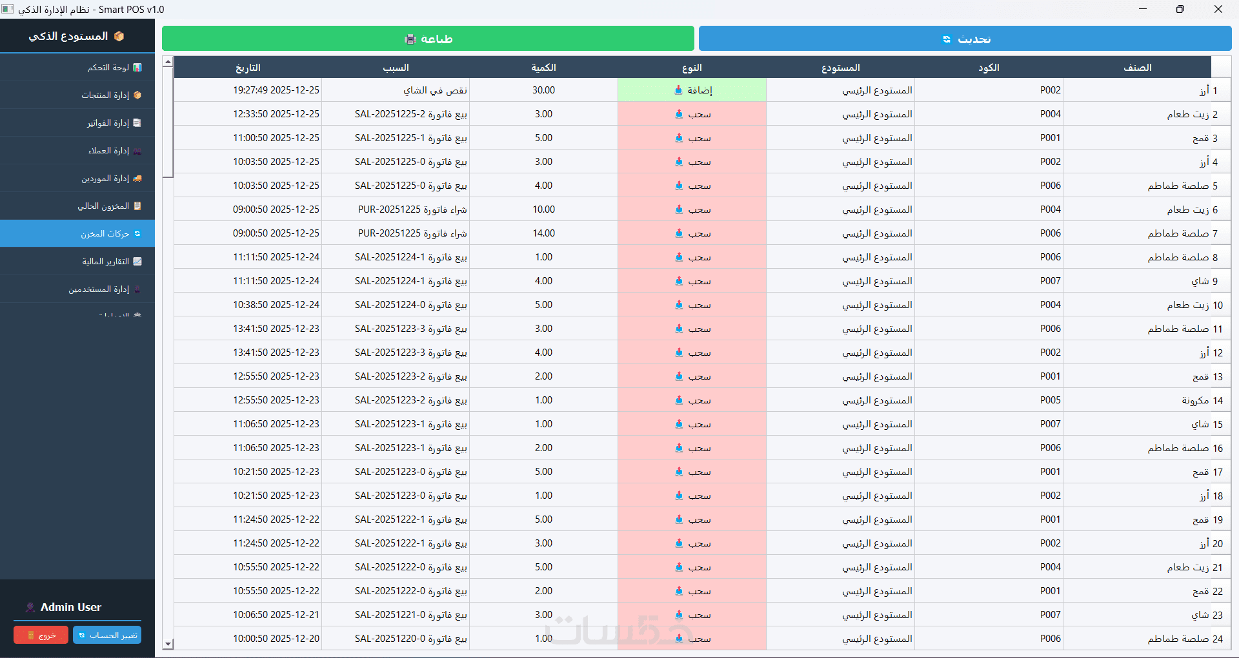Click the سحب icon in row 12 أرز
Viewport: 1239px width, 658px height.
(x=679, y=353)
